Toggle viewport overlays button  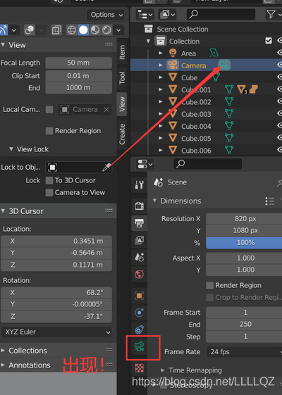(30, 30)
